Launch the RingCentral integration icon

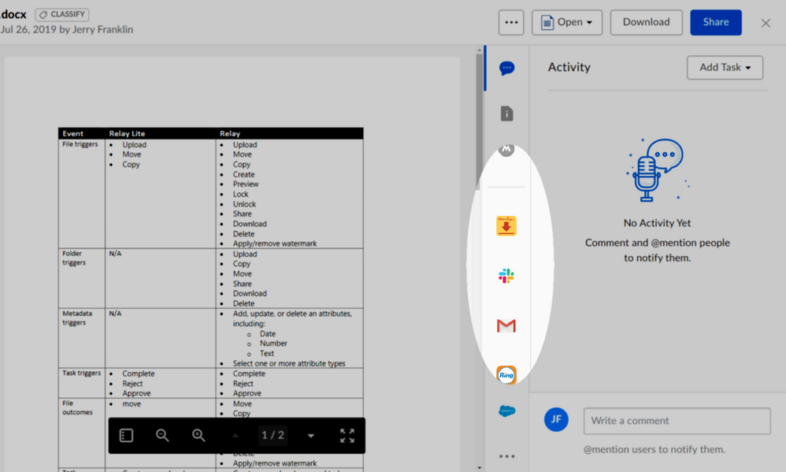pos(506,375)
